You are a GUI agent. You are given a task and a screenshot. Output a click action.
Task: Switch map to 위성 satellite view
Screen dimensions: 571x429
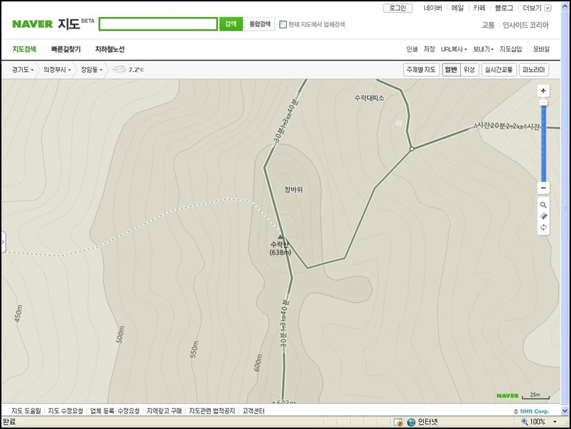point(469,70)
